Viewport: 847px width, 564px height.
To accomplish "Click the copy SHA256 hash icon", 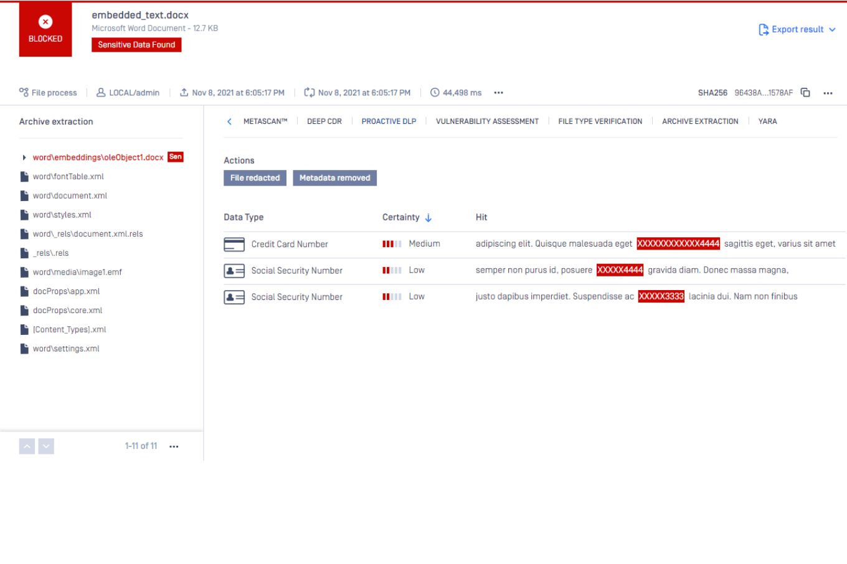I will click(x=805, y=93).
